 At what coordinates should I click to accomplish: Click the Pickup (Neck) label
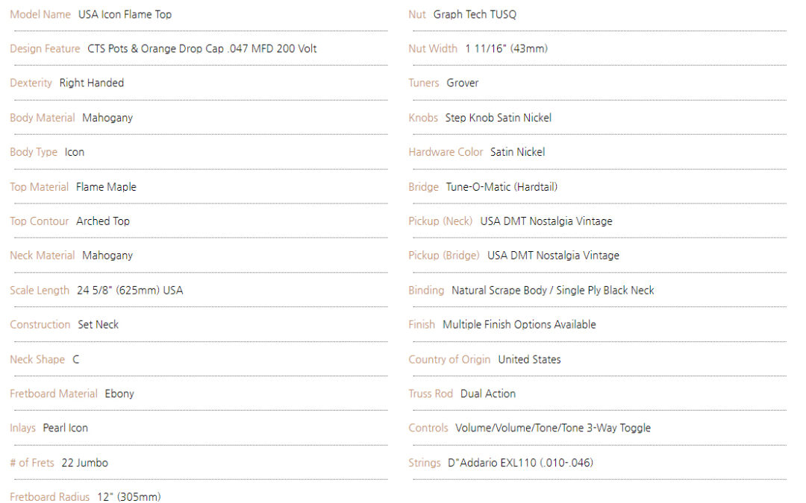tap(440, 221)
